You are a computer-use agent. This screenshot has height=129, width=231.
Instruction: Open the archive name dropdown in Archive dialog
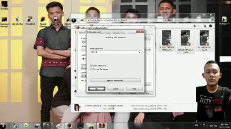[149, 42]
